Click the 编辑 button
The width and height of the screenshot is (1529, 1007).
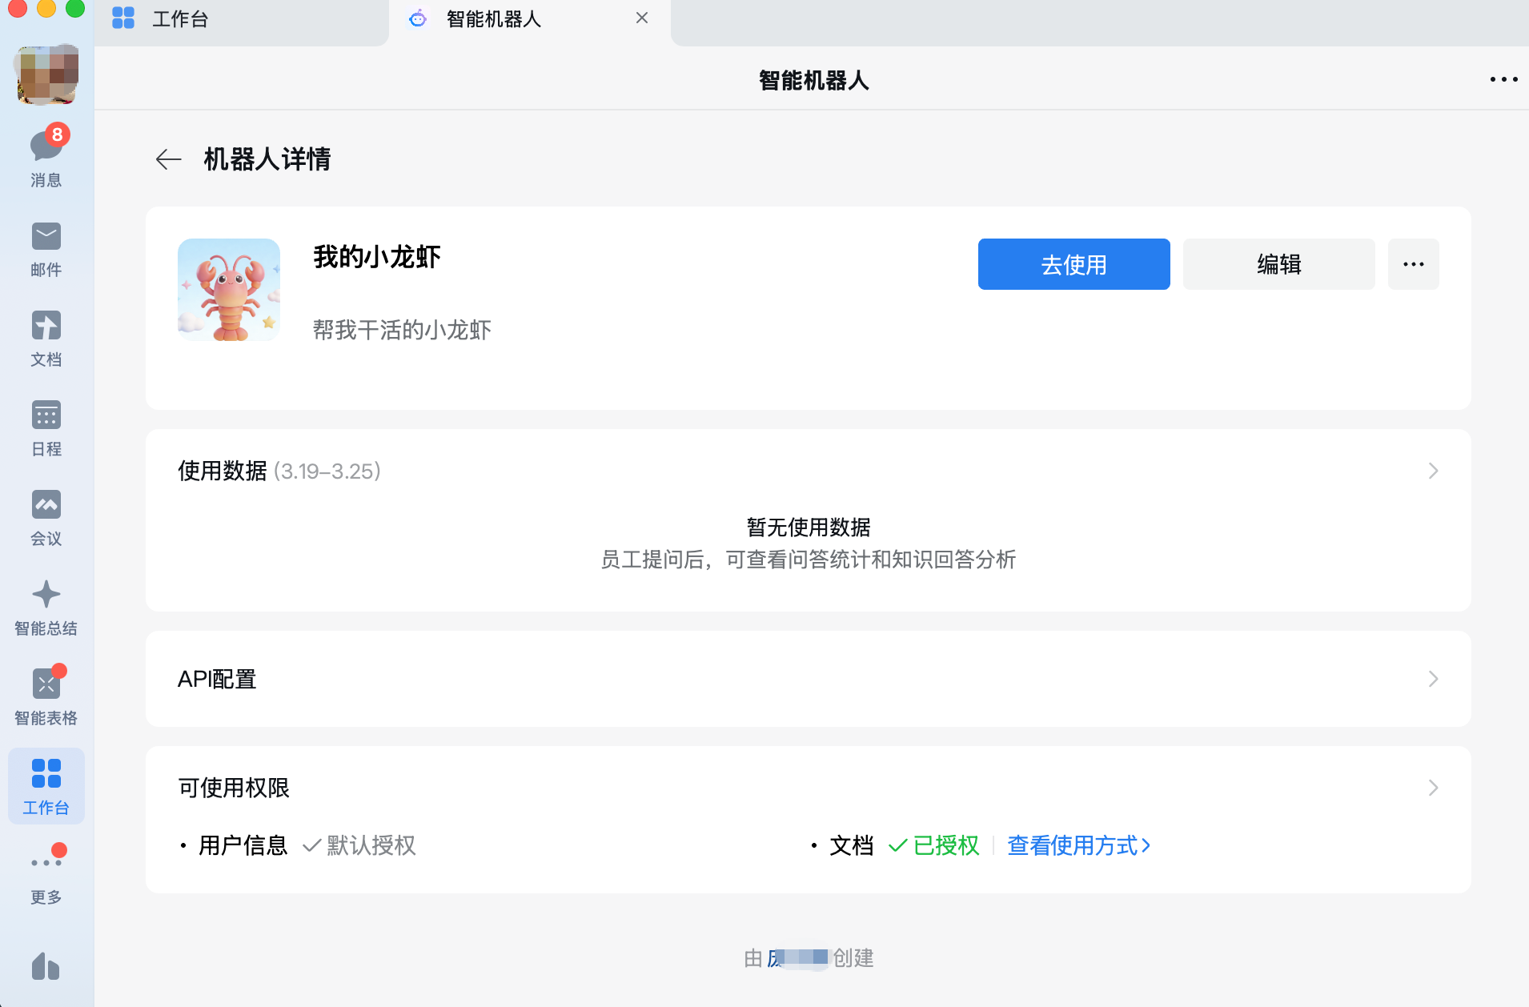point(1278,264)
